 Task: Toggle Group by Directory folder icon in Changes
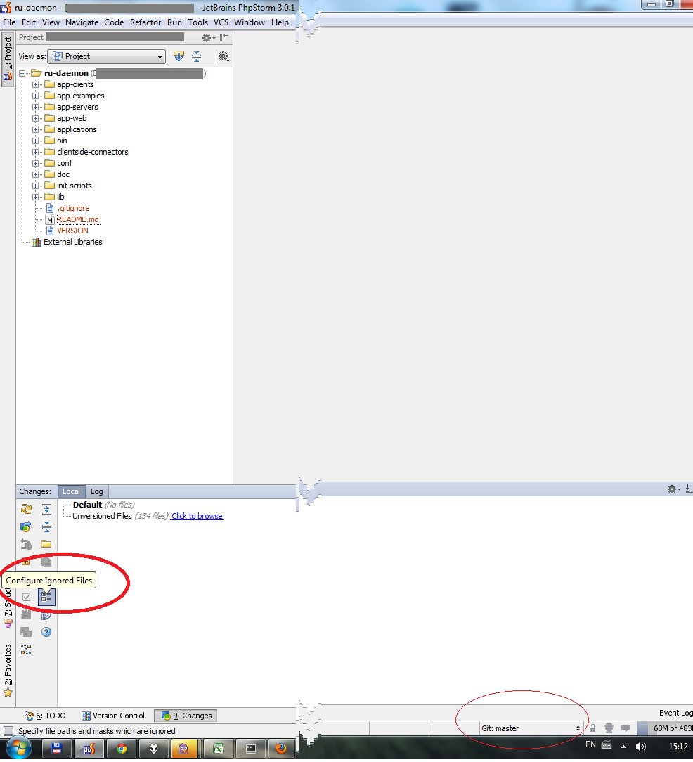point(46,544)
